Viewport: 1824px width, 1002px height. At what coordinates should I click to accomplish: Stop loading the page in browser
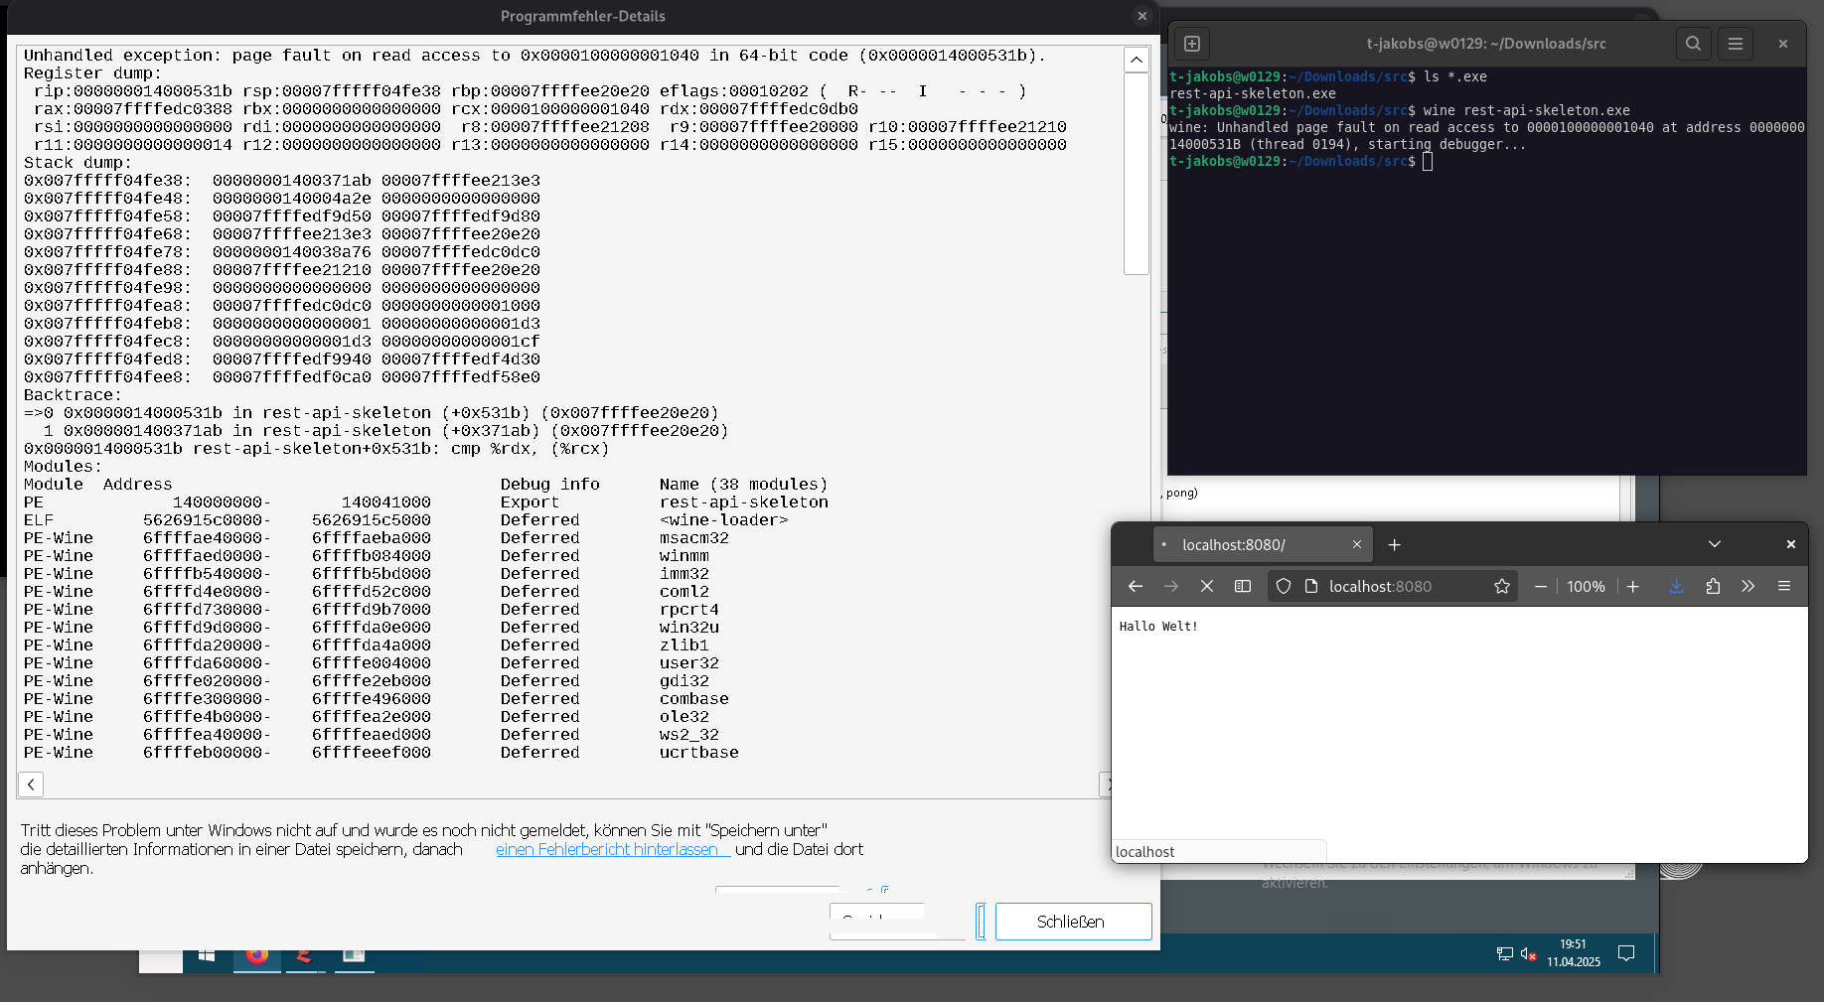[1207, 587]
